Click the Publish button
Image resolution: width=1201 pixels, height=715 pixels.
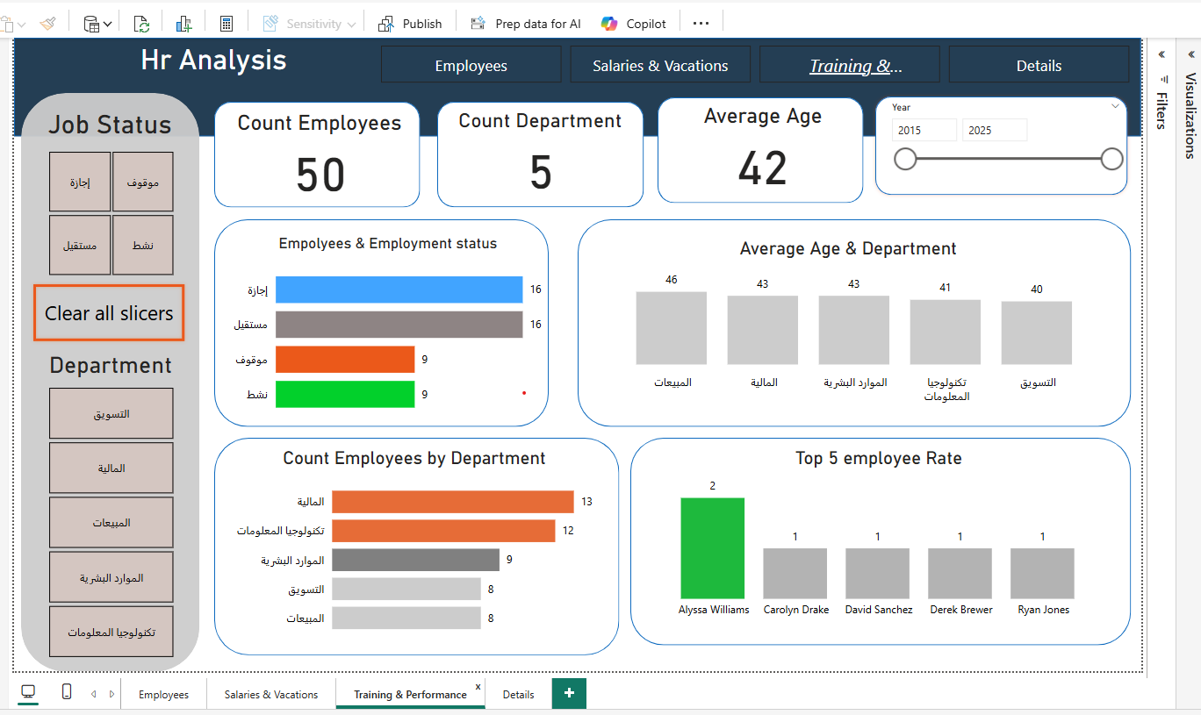[411, 24]
